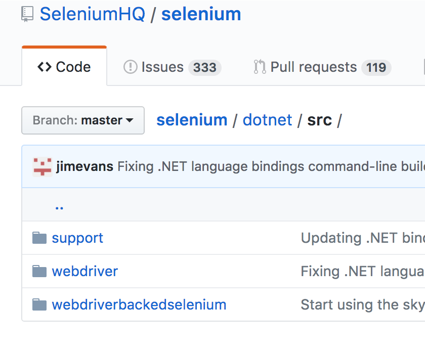This screenshot has height=351, width=425.
Task: Open the support folder
Action: pyautogui.click(x=77, y=238)
